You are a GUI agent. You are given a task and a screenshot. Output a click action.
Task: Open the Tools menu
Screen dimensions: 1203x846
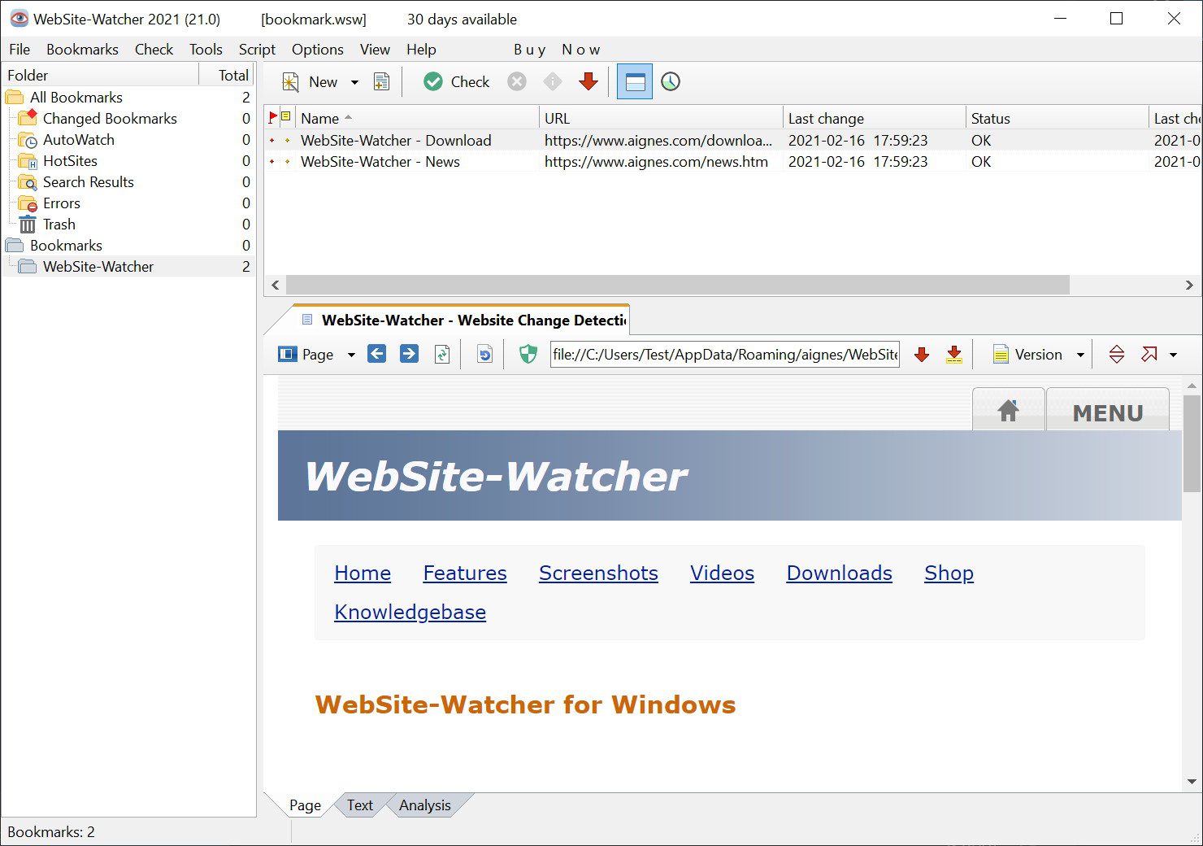coord(206,50)
